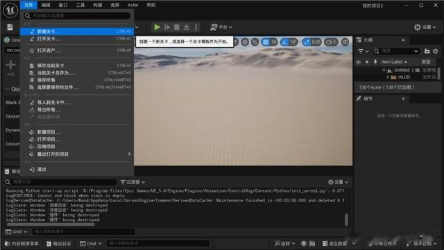
Task: Toggle rotation snapping angle icon
Action: tap(284, 42)
